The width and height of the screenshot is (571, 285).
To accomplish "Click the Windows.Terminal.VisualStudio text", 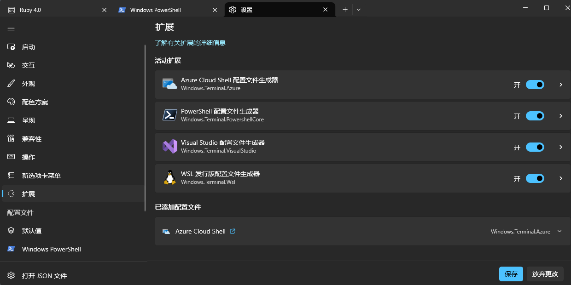I will (x=219, y=151).
